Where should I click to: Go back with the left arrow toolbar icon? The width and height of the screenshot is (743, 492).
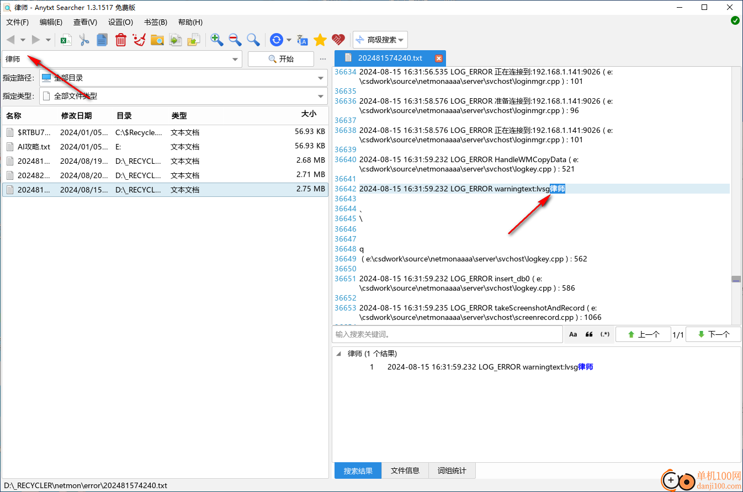[x=10, y=40]
